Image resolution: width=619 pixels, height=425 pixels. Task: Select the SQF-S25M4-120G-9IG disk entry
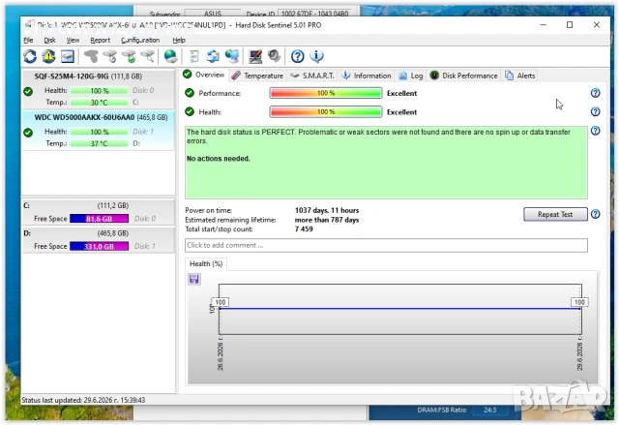point(99,89)
